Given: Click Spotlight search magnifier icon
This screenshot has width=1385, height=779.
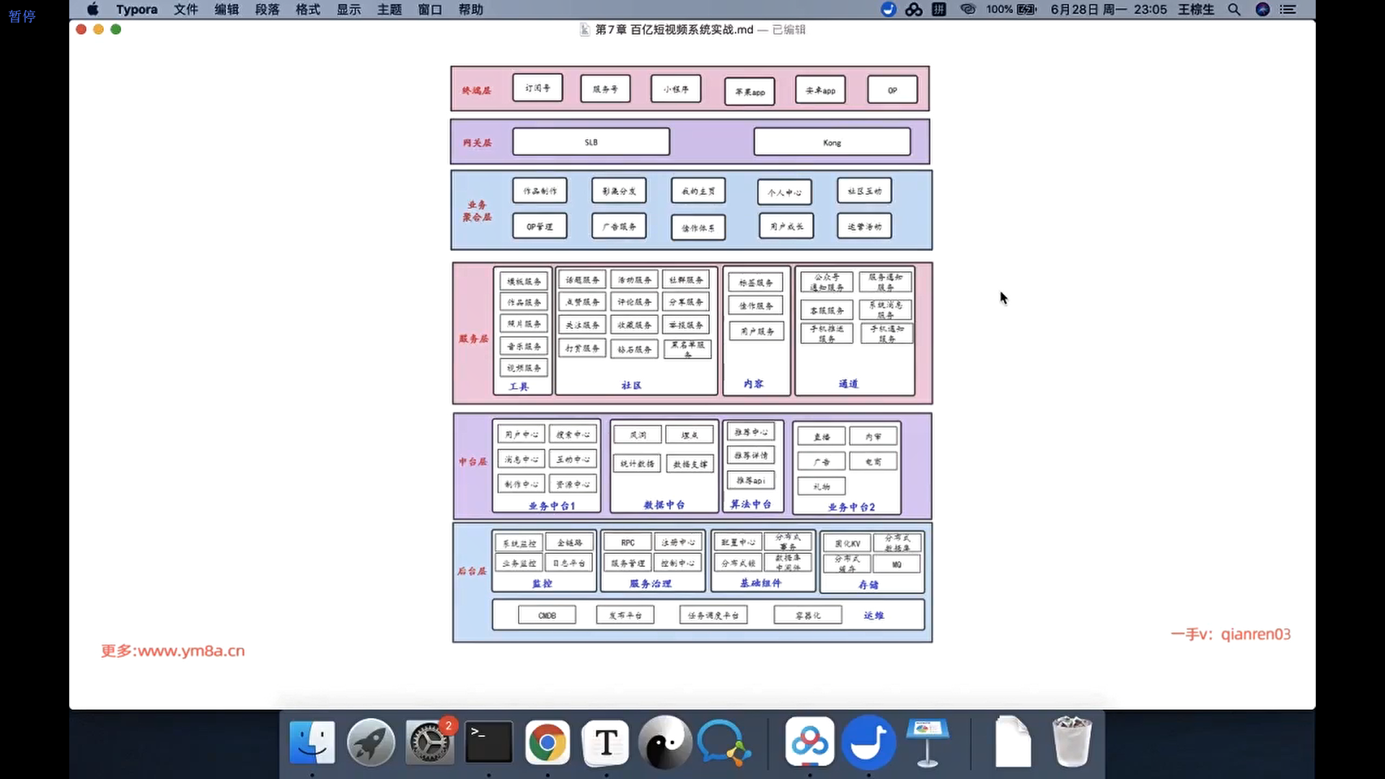Looking at the screenshot, I should pos(1234,9).
